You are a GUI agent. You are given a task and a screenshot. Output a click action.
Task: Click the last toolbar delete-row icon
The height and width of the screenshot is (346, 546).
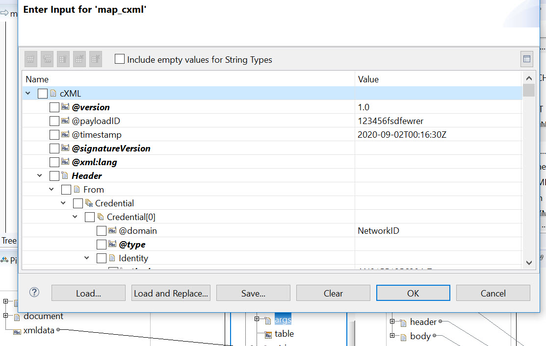coord(95,59)
